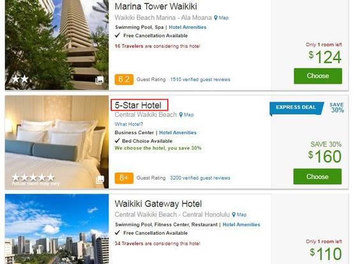
Task: Open Hotel Amenities for Waikiki Gateway Hotel
Action: click(241, 224)
